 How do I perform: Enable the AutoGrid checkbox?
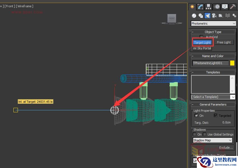(x=201, y=37)
